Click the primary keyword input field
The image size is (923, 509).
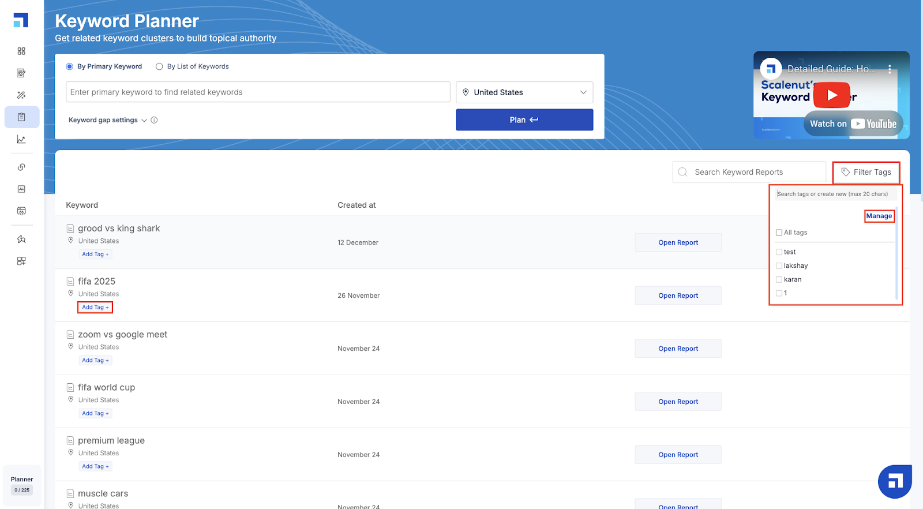click(258, 92)
